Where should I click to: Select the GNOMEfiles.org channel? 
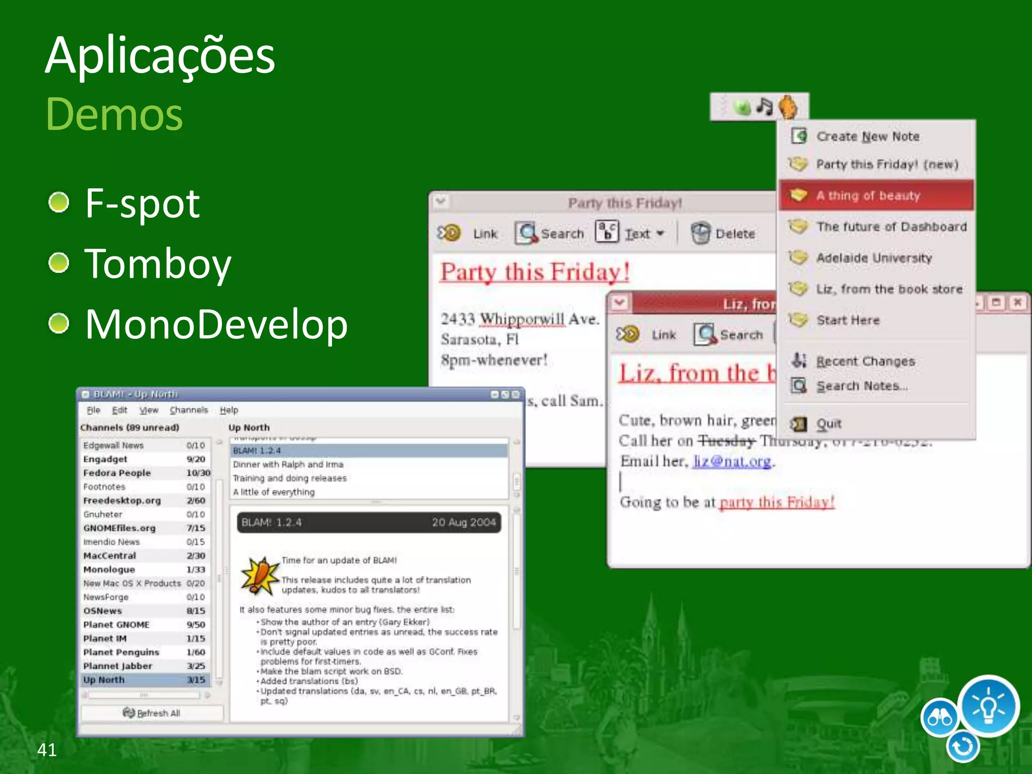pyautogui.click(x=145, y=528)
